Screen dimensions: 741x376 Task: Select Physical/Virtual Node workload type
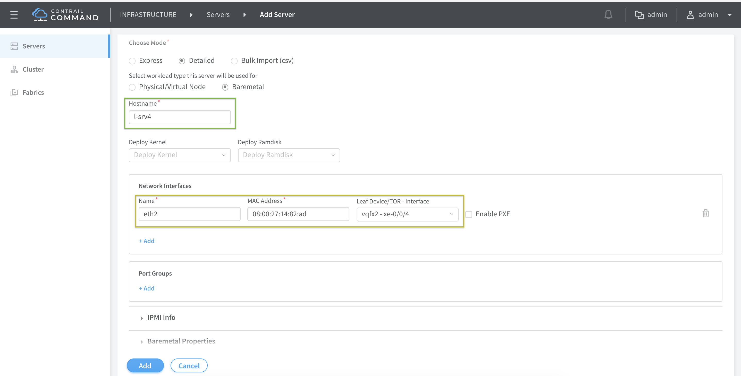coord(132,87)
